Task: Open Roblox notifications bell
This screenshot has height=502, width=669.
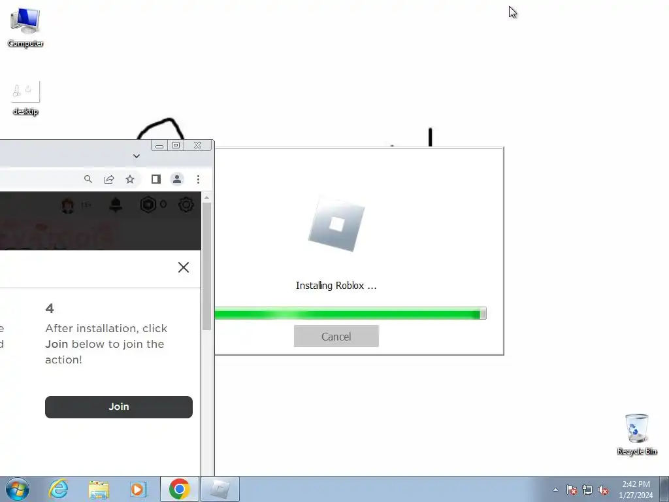Action: [116, 205]
